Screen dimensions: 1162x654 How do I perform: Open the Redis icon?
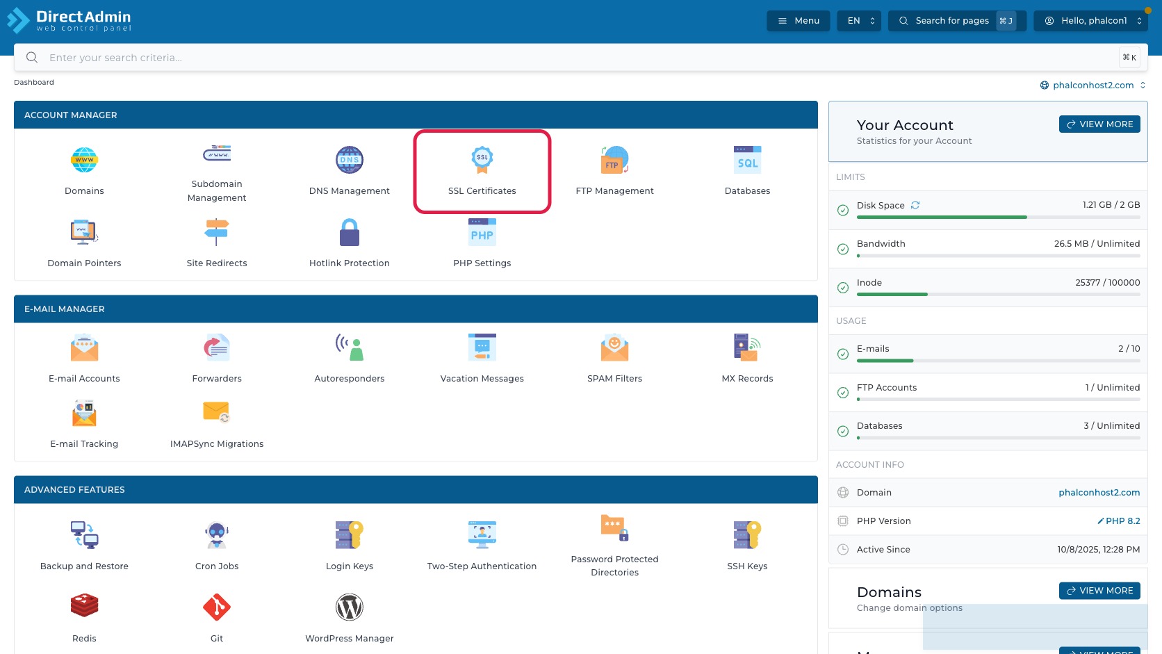(x=84, y=607)
